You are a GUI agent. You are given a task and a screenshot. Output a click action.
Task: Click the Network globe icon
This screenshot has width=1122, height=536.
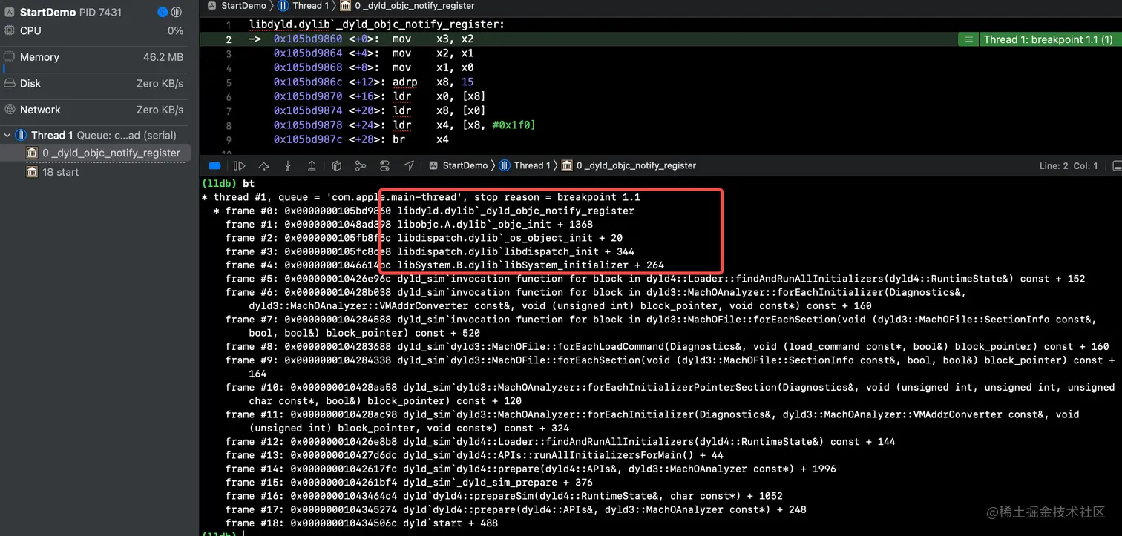tap(10, 110)
